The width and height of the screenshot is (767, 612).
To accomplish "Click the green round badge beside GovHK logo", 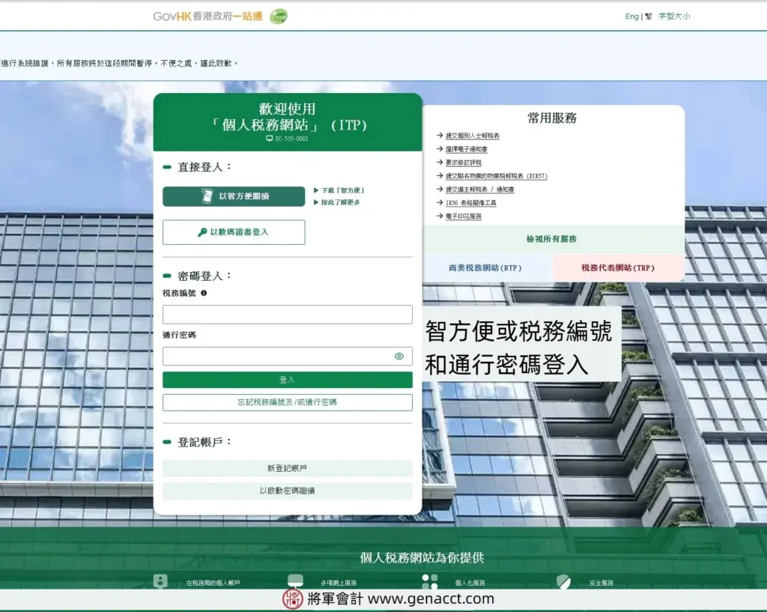I will [x=279, y=16].
